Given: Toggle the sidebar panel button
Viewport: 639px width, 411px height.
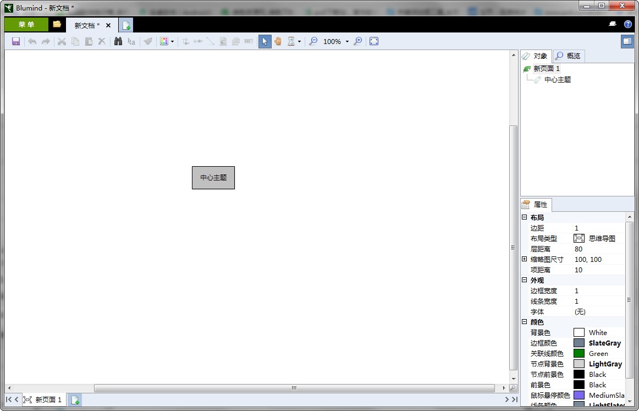Looking at the screenshot, I should tap(627, 41).
